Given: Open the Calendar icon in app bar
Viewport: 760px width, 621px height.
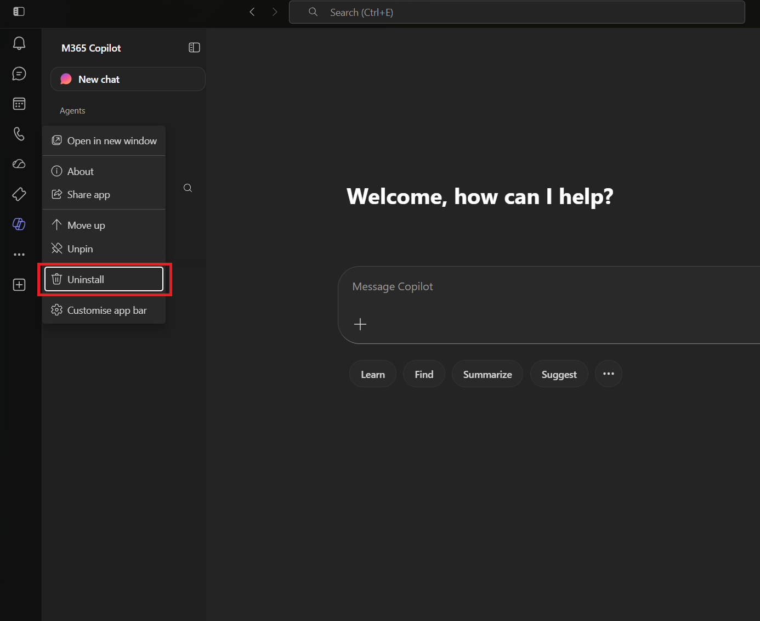Looking at the screenshot, I should [19, 104].
